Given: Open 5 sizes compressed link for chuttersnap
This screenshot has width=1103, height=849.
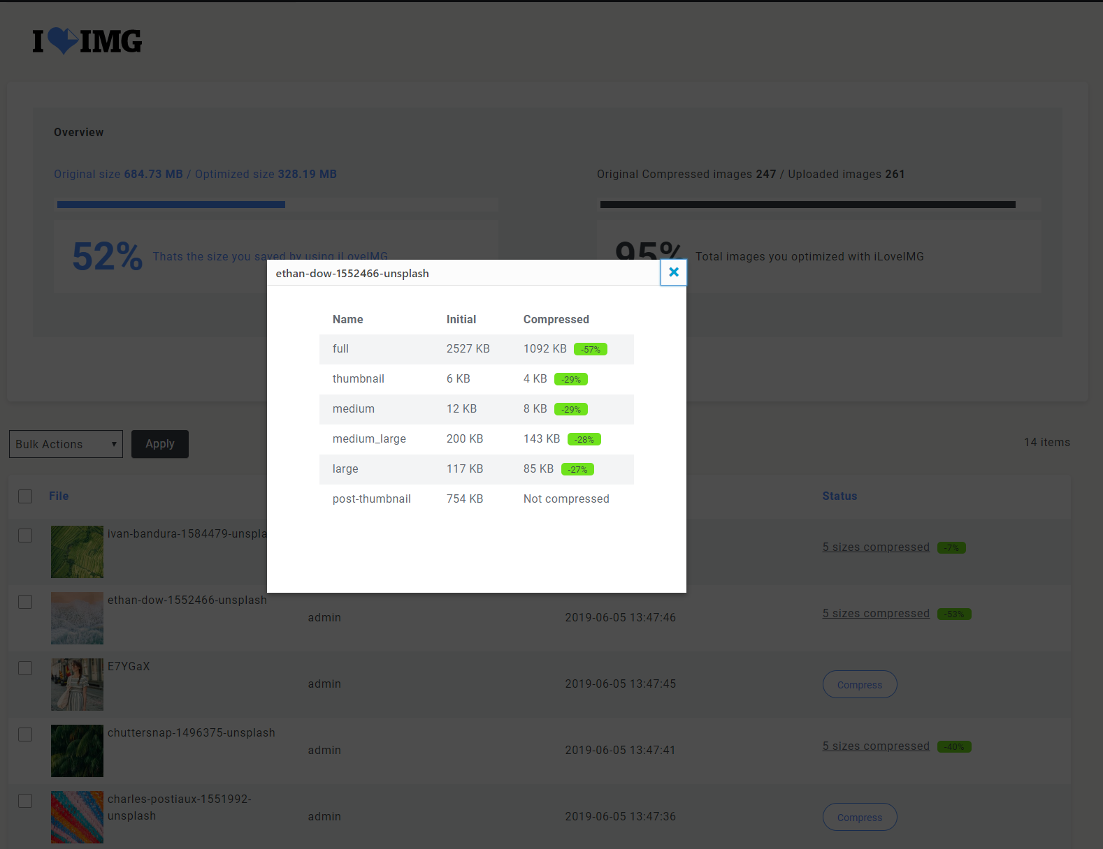Looking at the screenshot, I should (x=876, y=746).
